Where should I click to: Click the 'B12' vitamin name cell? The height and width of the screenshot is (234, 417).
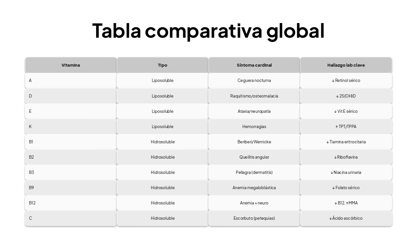[x=71, y=203]
